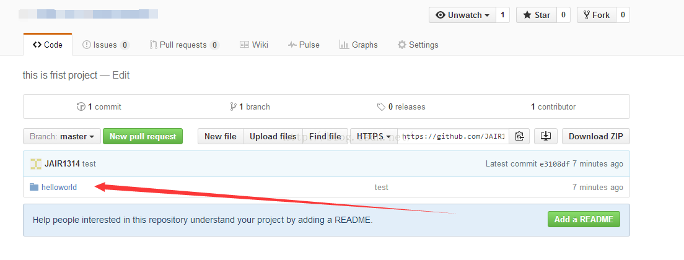View the 1 branch list
The height and width of the screenshot is (260, 684).
coord(250,106)
